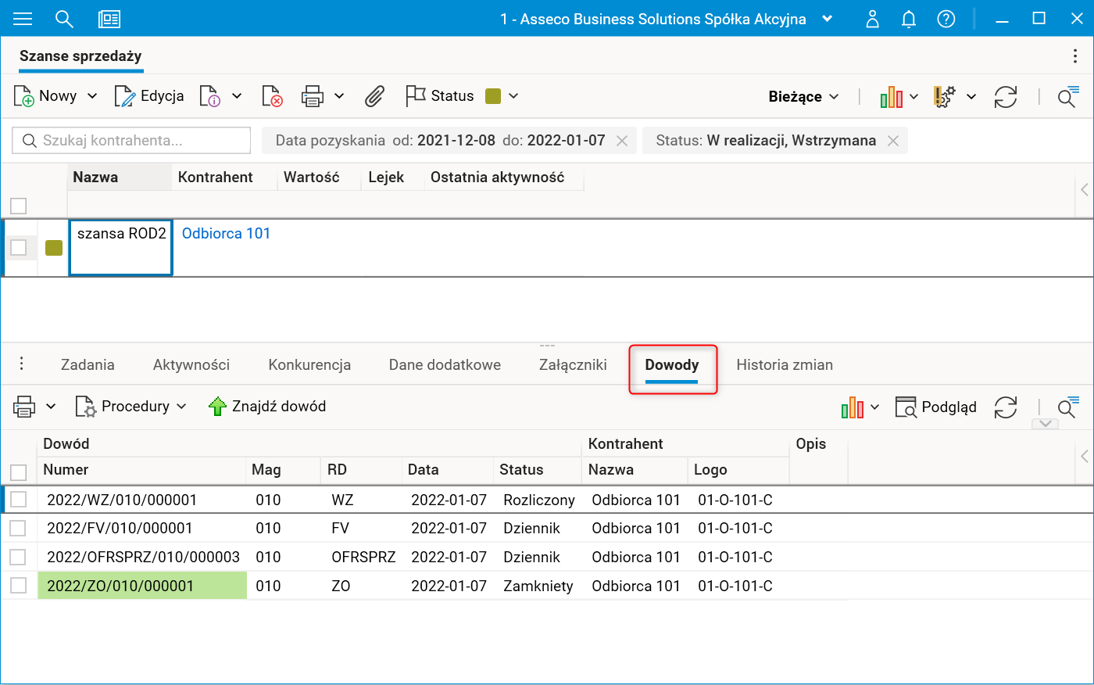Check the box for 2022/WZ/010/000001 row
The image size is (1094, 685).
(19, 500)
